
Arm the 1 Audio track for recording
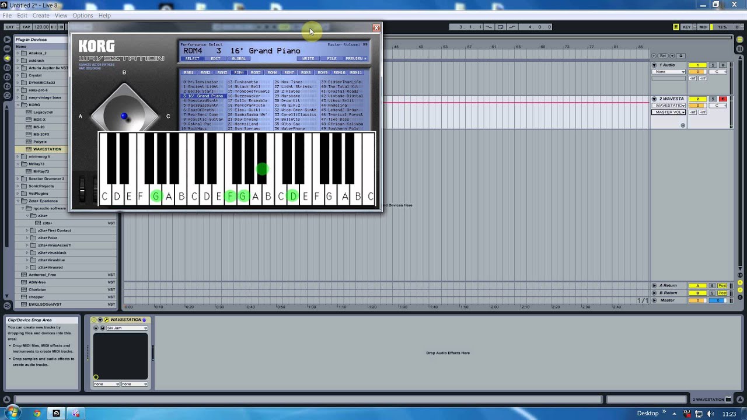pos(723,65)
